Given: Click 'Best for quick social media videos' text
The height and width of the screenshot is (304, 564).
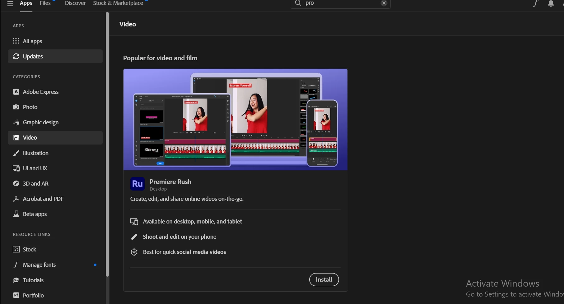Looking at the screenshot, I should click(184, 252).
